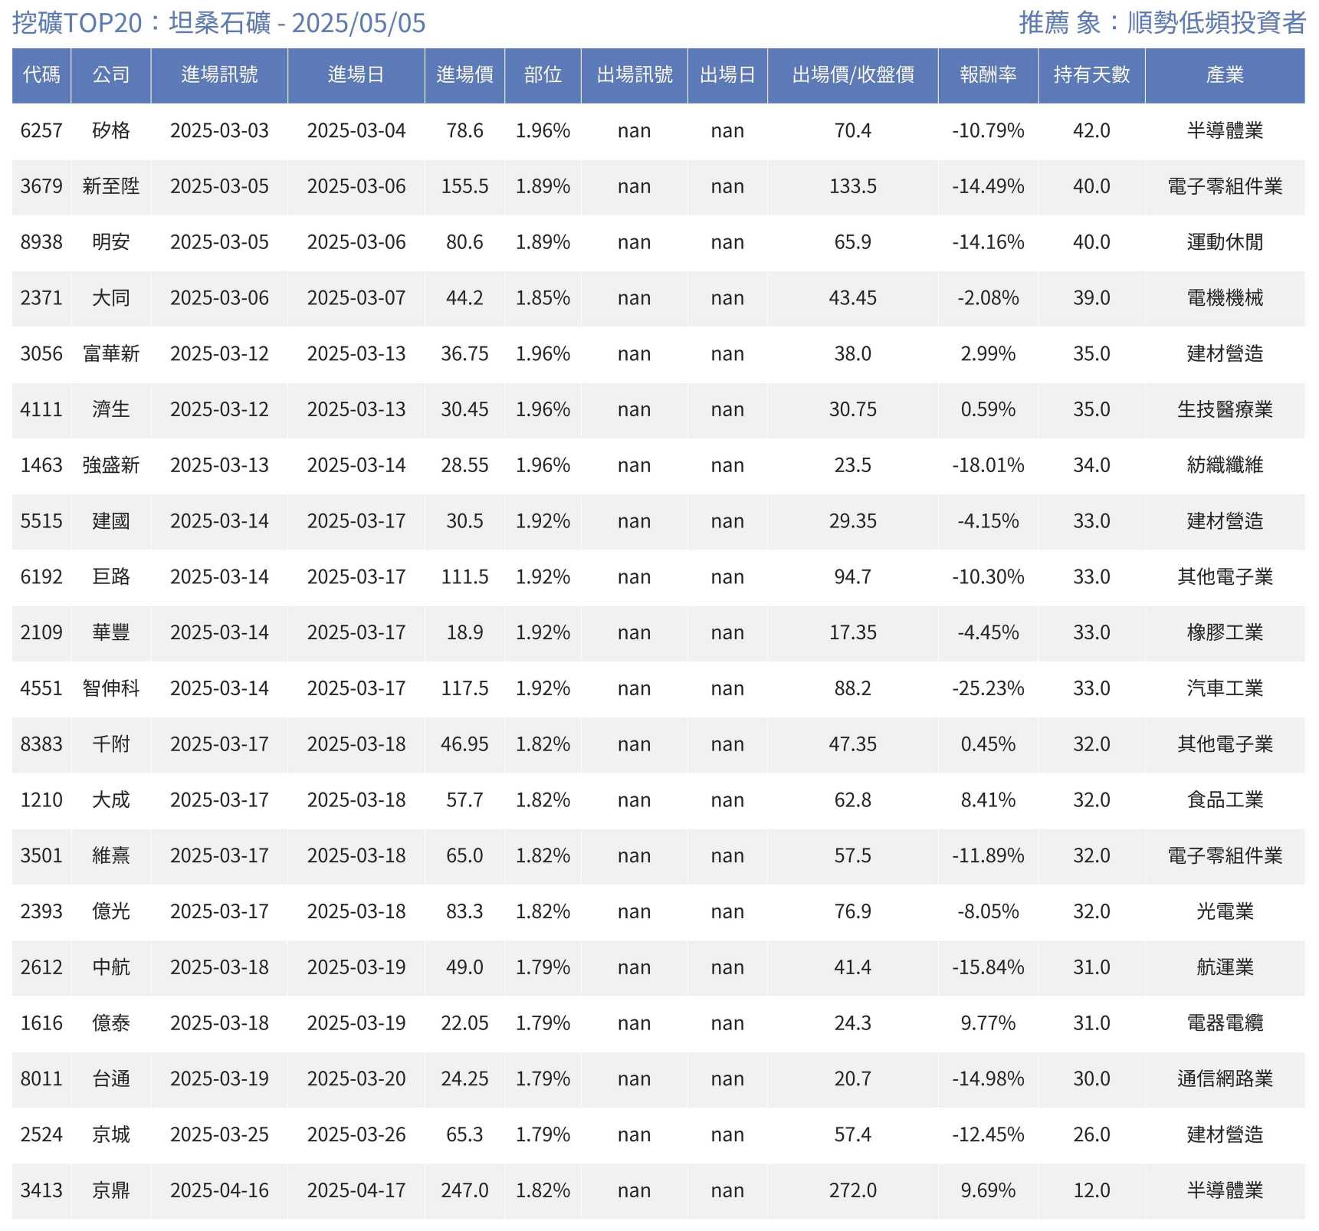The height and width of the screenshot is (1231, 1319).
Task: Click company name 京鼎
Action: point(111,1191)
